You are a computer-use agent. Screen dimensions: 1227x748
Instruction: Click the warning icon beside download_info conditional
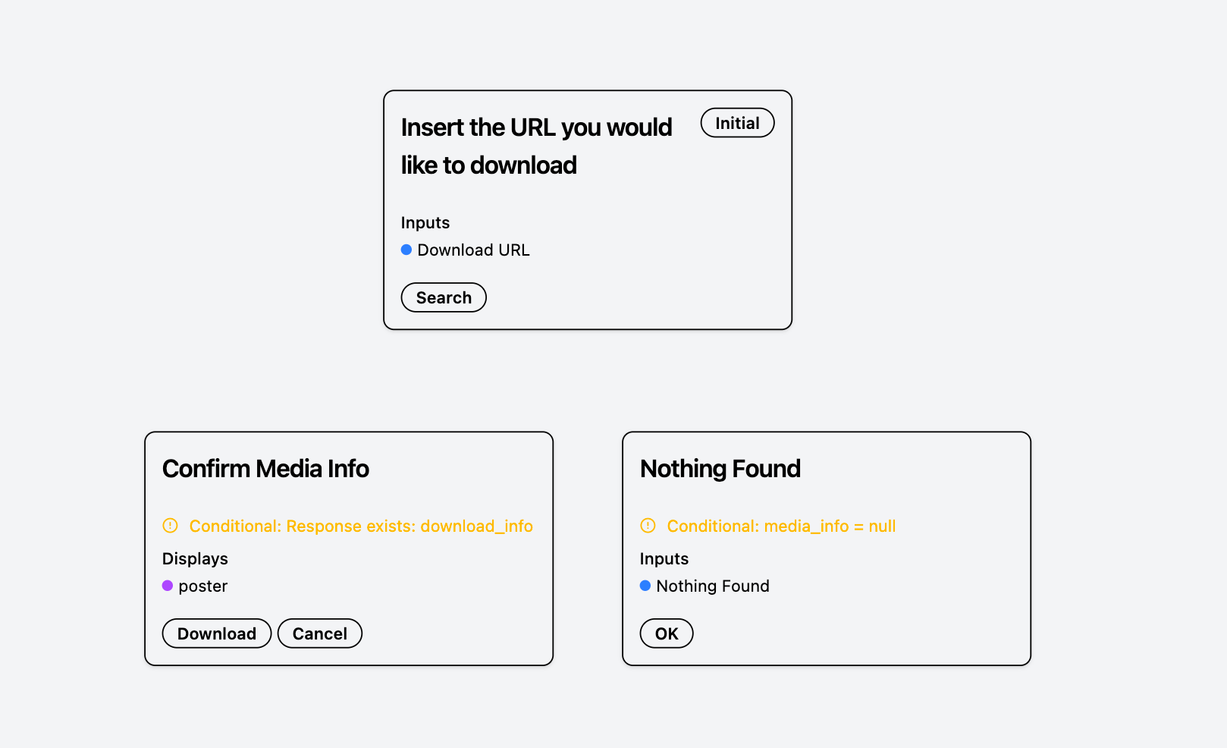coord(170,525)
